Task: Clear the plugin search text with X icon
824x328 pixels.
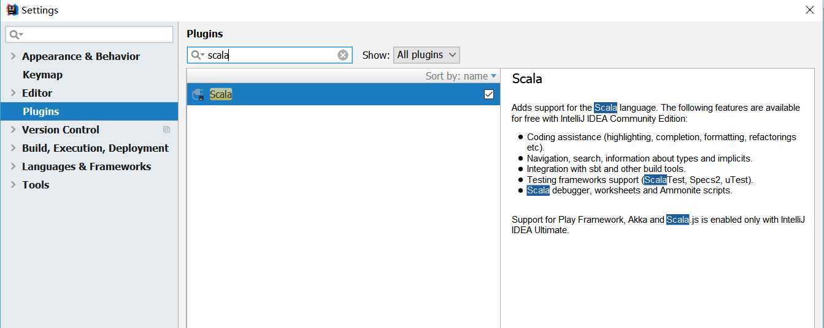Action: (x=343, y=55)
